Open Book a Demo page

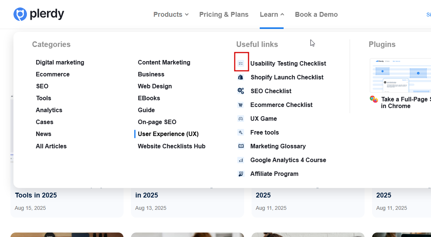316,14
